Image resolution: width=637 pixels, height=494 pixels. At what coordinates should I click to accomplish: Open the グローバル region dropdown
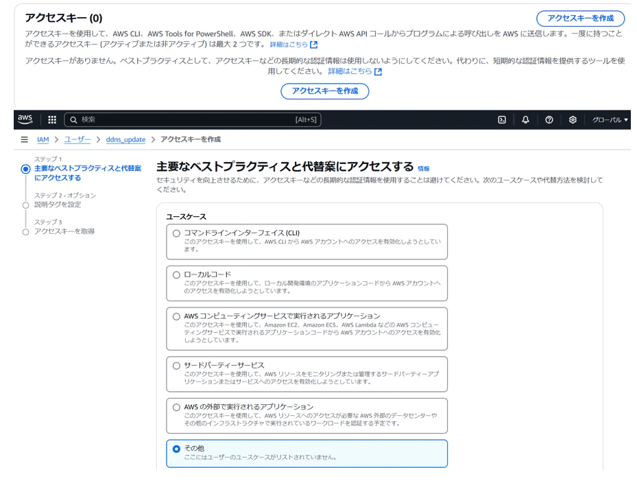click(610, 119)
